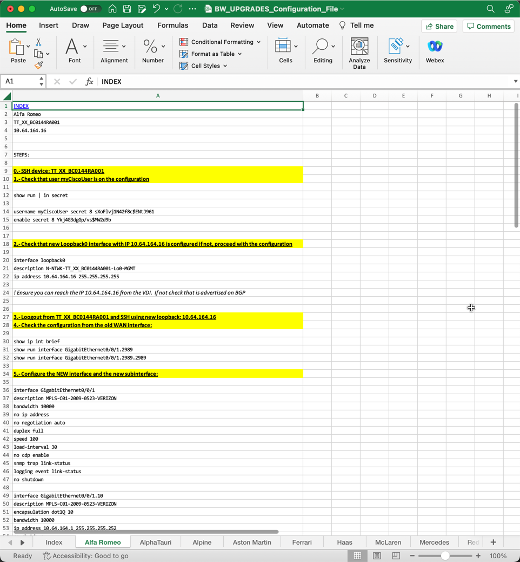The height and width of the screenshot is (562, 520).
Task: Click the Accessibility Good to go status
Action: 85,556
